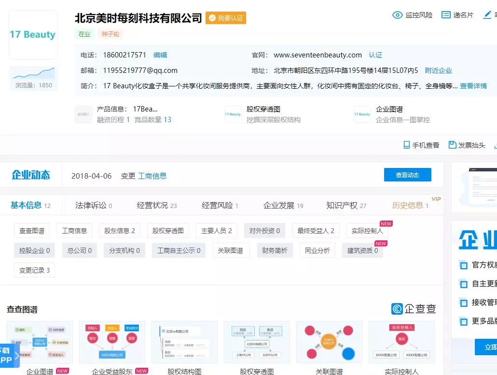Click the 在业 status tag
The height and width of the screenshot is (375, 497).
point(84,34)
